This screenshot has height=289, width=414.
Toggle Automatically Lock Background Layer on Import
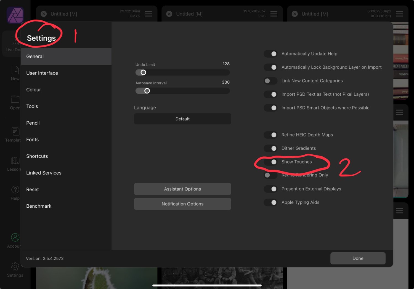click(x=270, y=67)
